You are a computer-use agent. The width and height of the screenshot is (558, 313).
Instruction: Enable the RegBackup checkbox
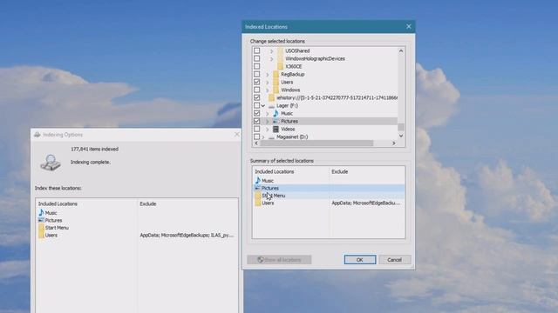point(256,74)
